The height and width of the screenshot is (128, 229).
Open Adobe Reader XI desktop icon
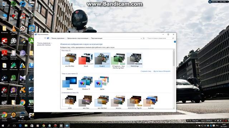4,55
